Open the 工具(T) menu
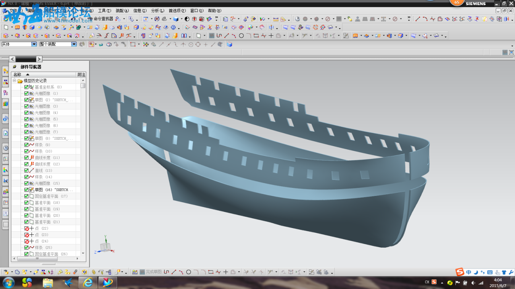Image resolution: width=515 pixels, height=289 pixels. point(105,11)
